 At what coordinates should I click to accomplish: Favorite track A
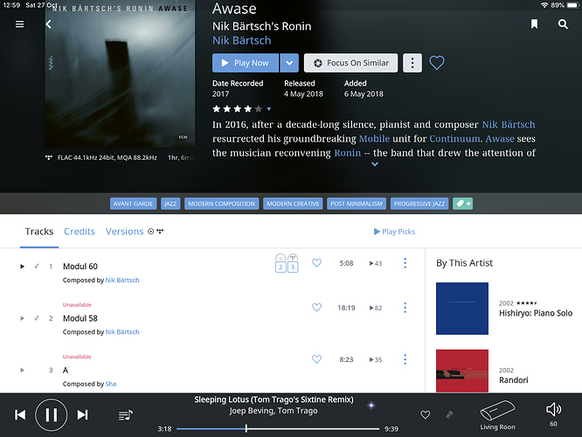(x=316, y=359)
